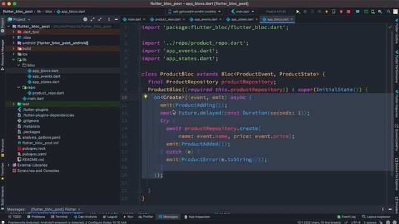Expand External Libraries node
399x224 pixels.
tap(9, 165)
